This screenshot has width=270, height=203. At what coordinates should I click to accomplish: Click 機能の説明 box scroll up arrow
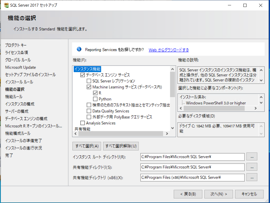[x=261, y=70]
